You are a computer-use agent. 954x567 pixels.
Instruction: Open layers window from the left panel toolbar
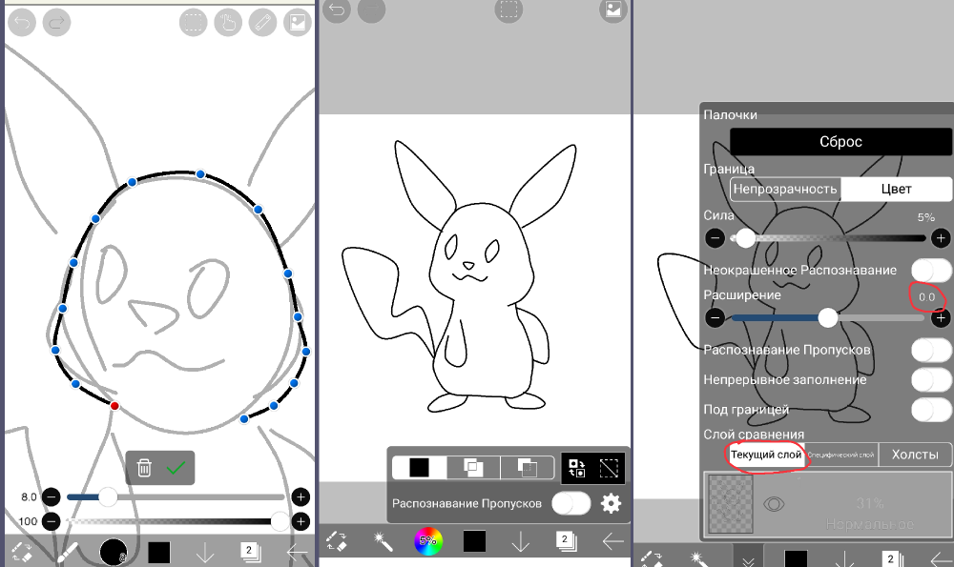(x=250, y=552)
